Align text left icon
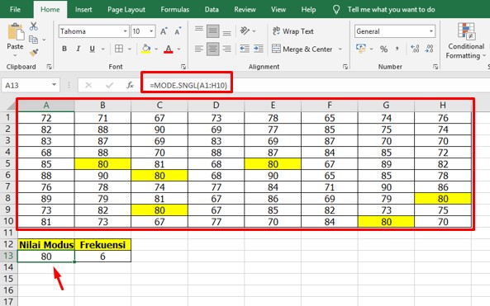The width and height of the screenshot is (490, 306). tap(199, 49)
